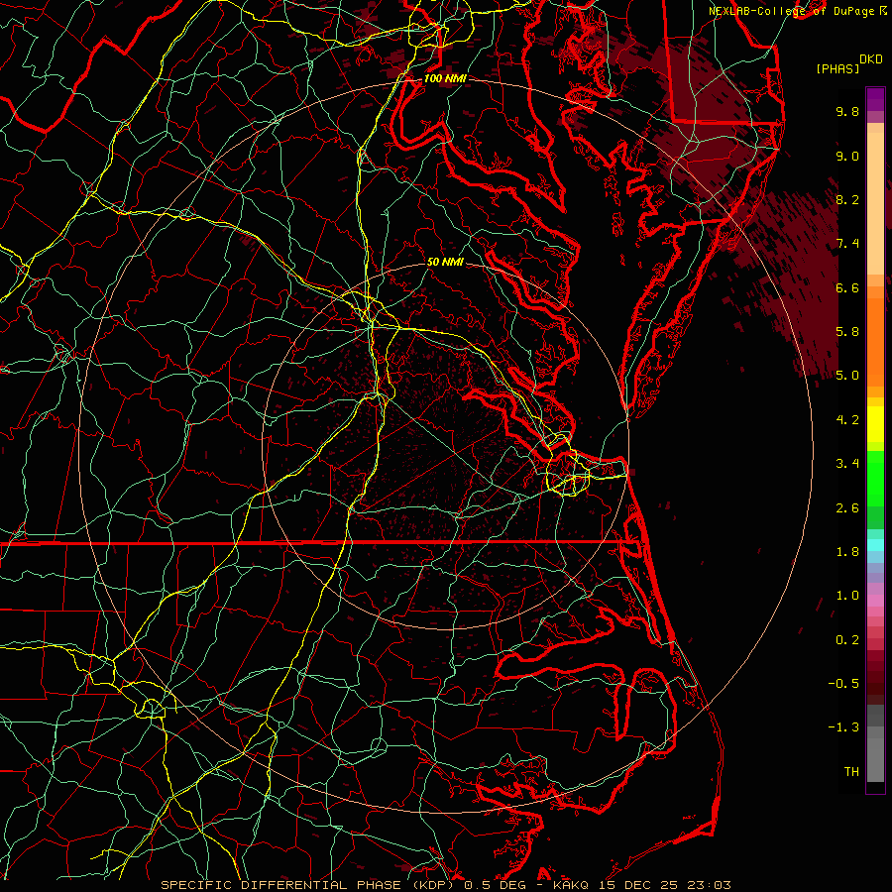Pick the purple band atop the color scale
Image resolution: width=892 pixels, height=892 pixels.
[875, 99]
